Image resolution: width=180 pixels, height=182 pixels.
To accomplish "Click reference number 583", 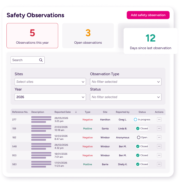I will [14, 164].
